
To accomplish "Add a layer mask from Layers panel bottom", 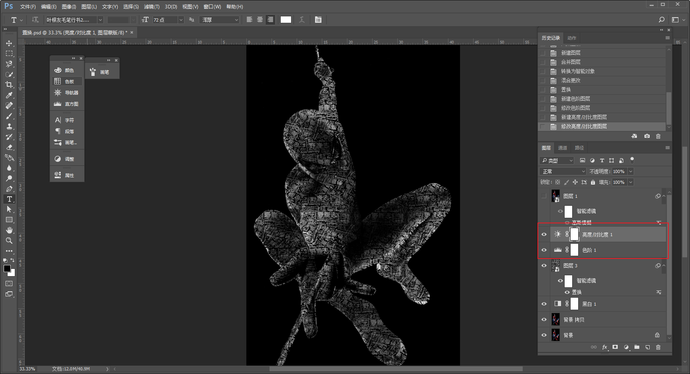I will pos(615,347).
